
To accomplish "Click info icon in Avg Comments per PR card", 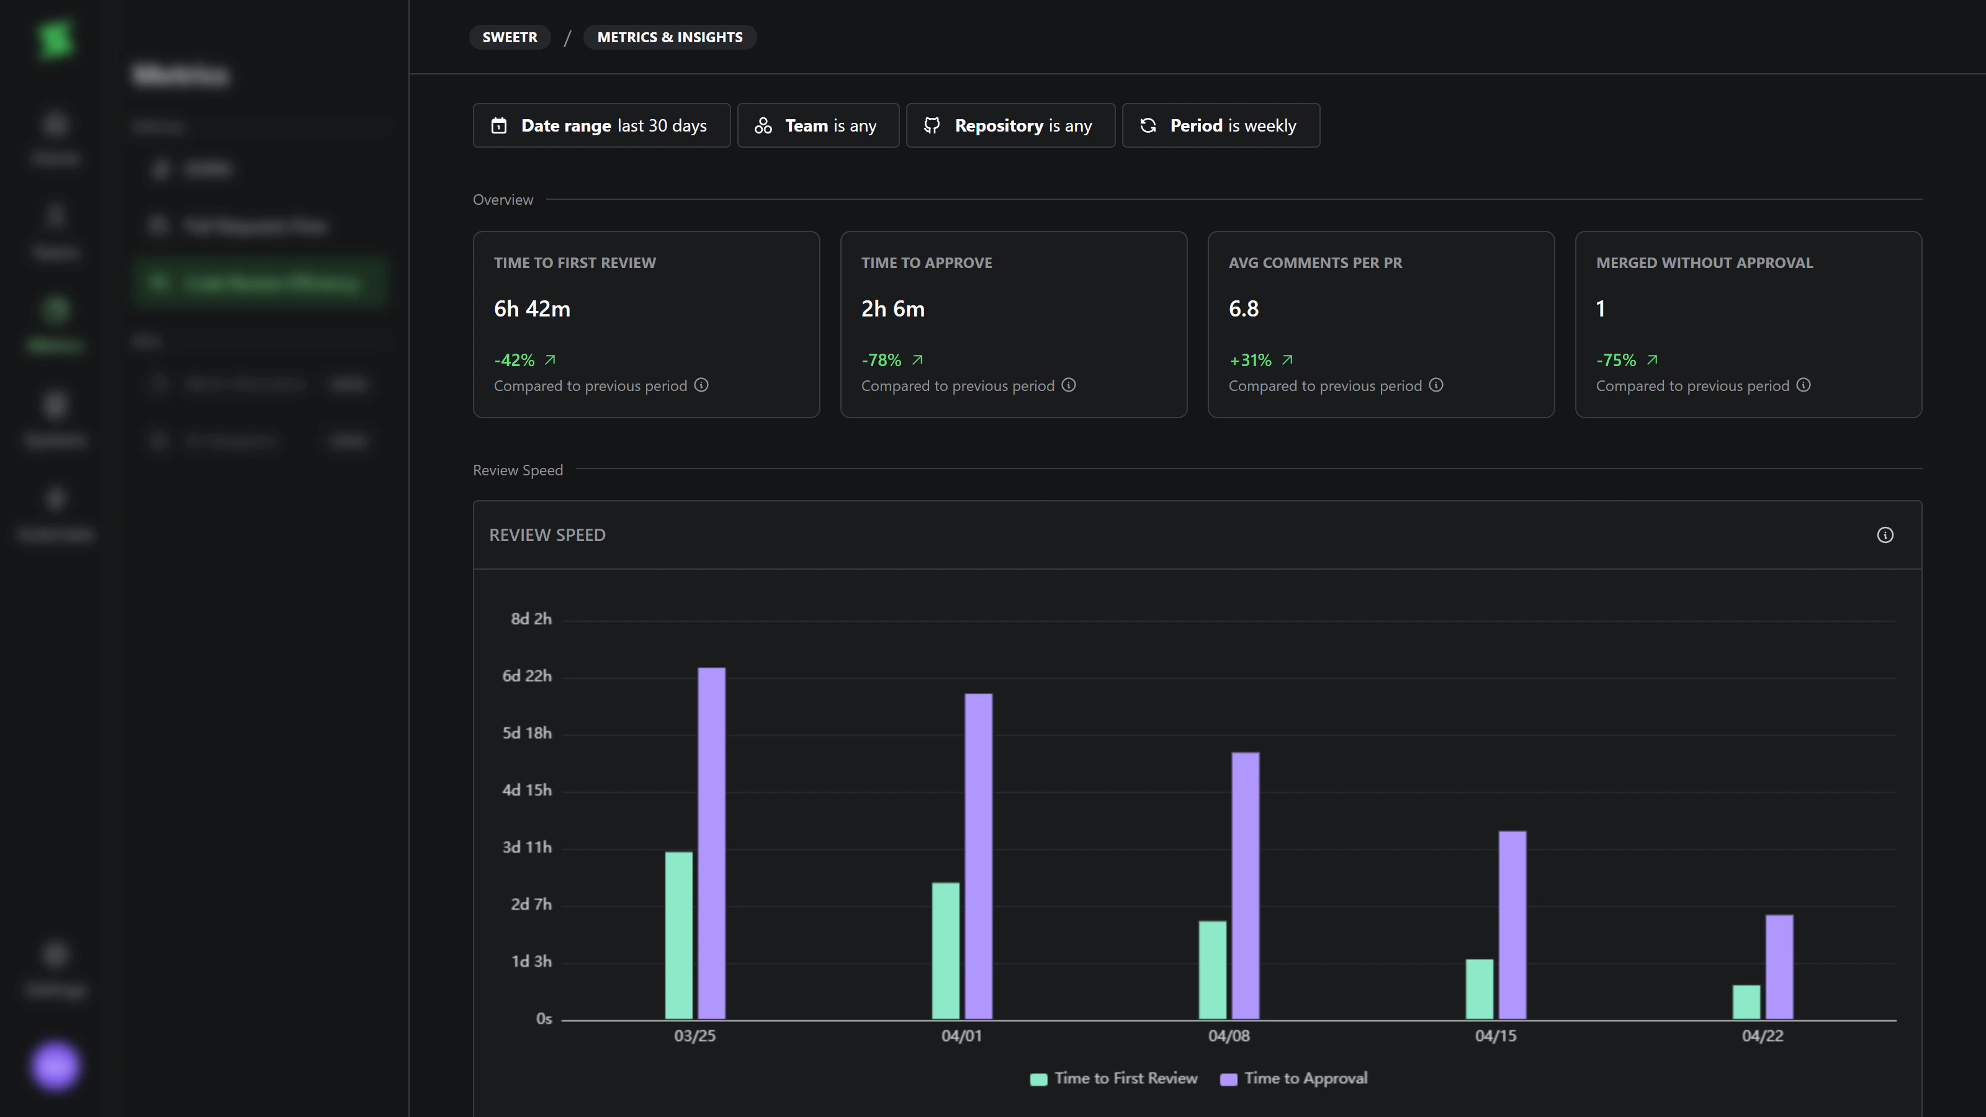I will click(1436, 385).
